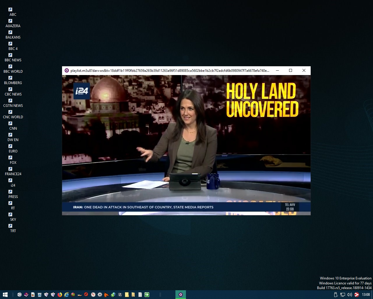Select the CBC NEWS desktop shortcut
The image size is (373, 299).
point(13,92)
